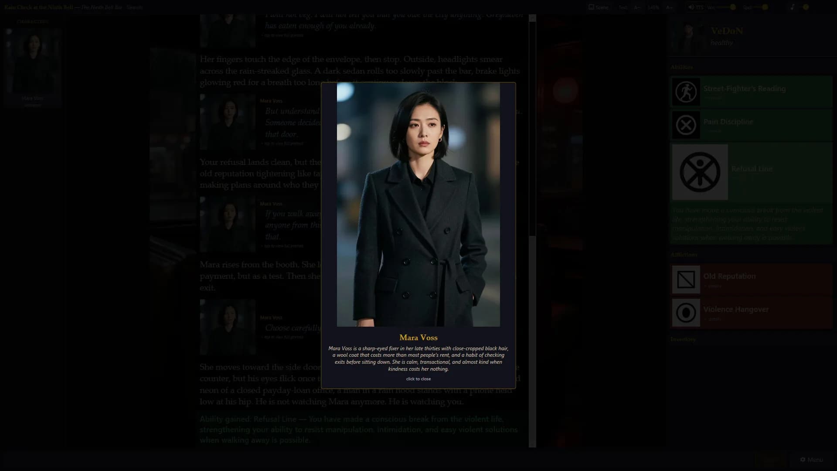The width and height of the screenshot is (837, 471).
Task: Click the Mara Voss description paragraph in popup
Action: 418,358
